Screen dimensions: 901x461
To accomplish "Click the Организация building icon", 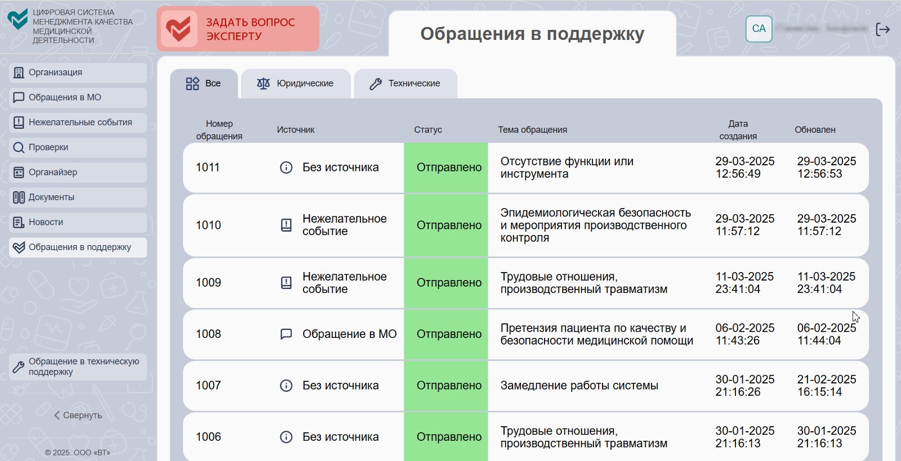I will click(x=19, y=73).
